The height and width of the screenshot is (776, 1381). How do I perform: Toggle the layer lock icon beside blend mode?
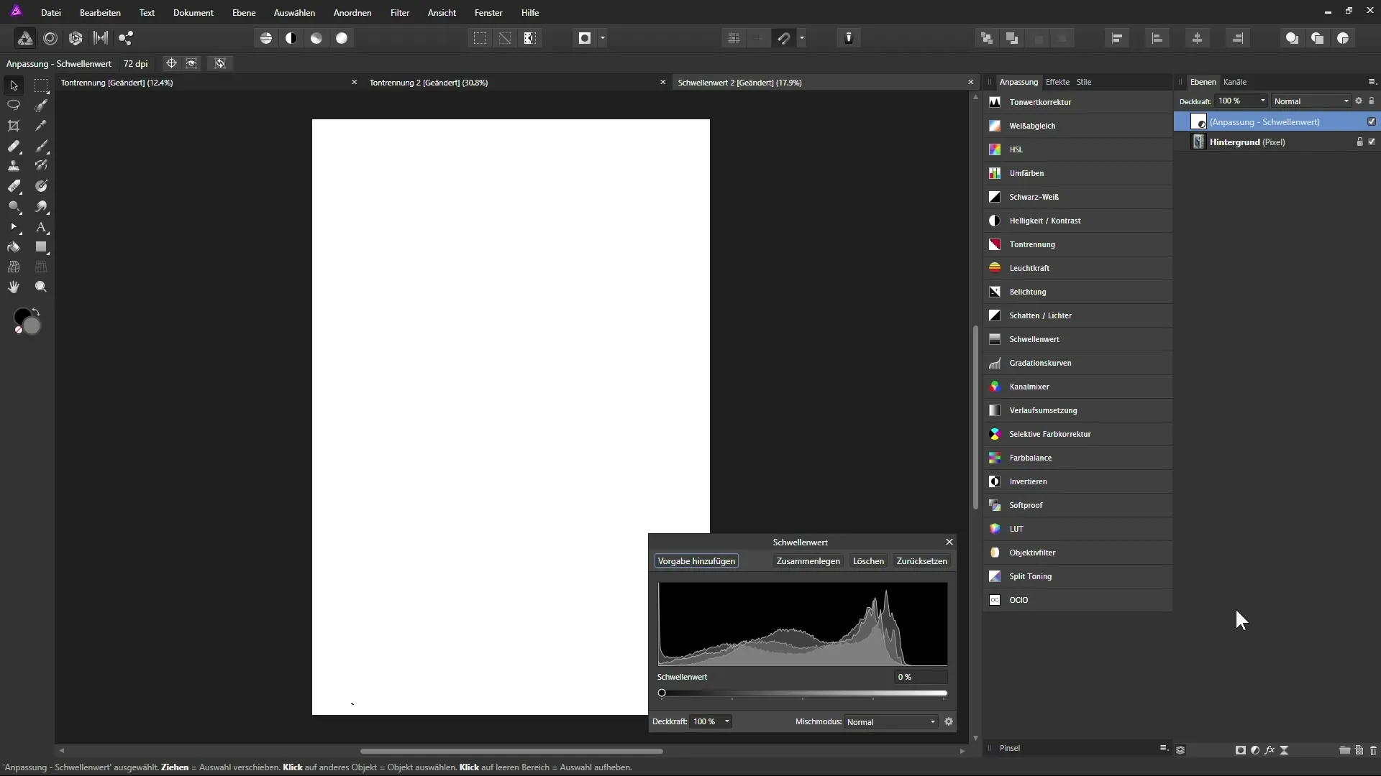pos(1372,101)
